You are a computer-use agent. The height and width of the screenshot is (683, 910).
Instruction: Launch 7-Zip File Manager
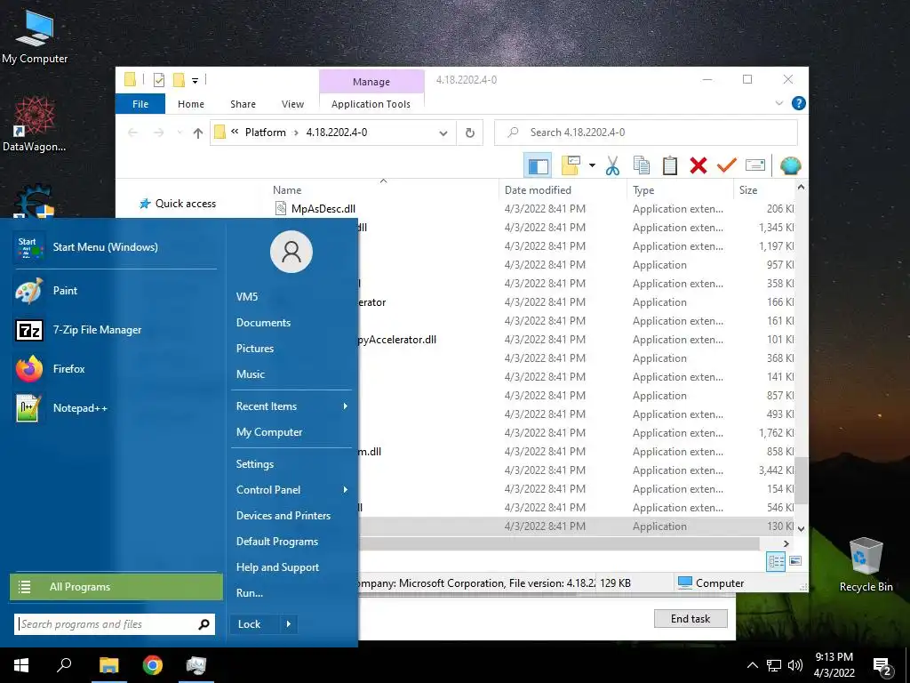(115, 330)
